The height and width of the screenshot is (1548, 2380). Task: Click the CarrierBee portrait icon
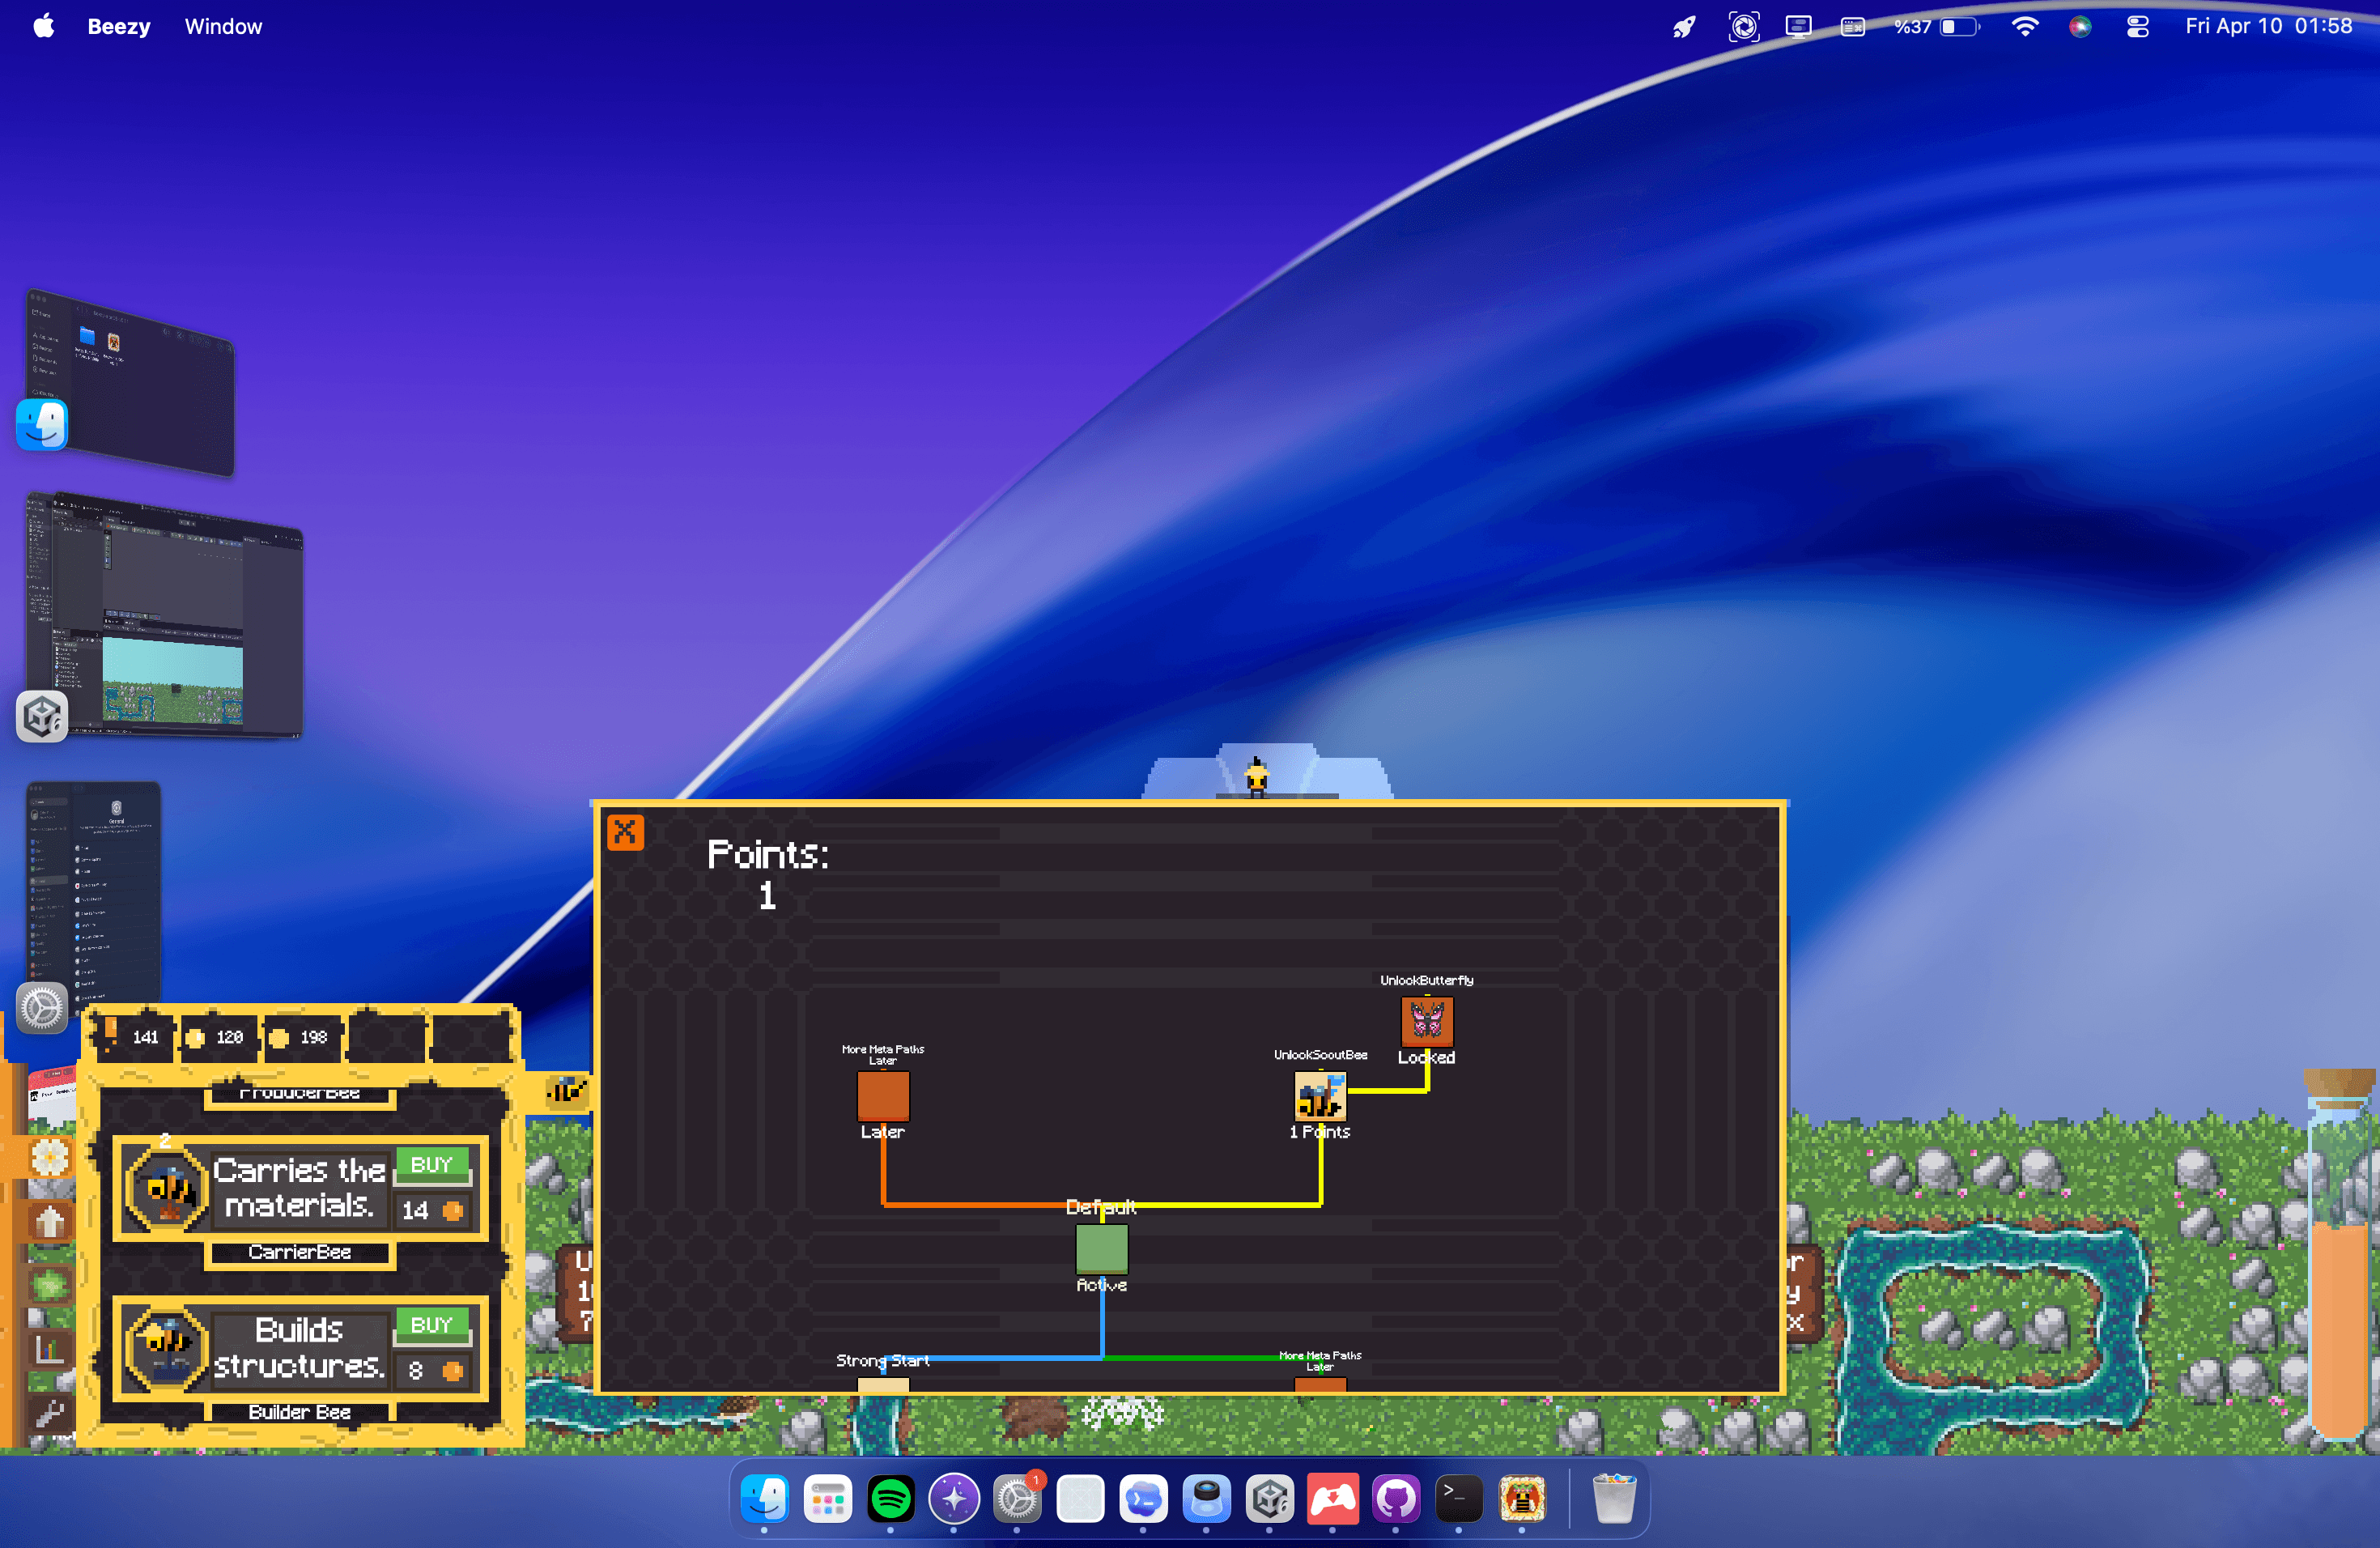[x=167, y=1188]
